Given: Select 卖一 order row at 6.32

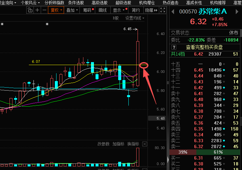Looking at the screenshot, I should [205, 147].
